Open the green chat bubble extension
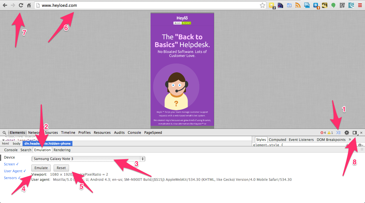Viewport: 365px width, 203px height. [333, 5]
